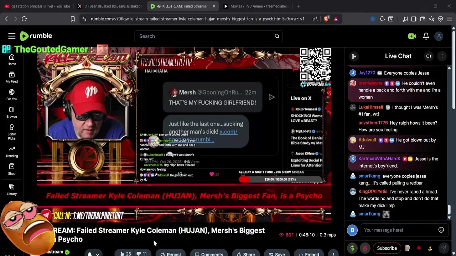Save the video to playlist
Viewport: 456px width, 256px height.
click(277, 254)
